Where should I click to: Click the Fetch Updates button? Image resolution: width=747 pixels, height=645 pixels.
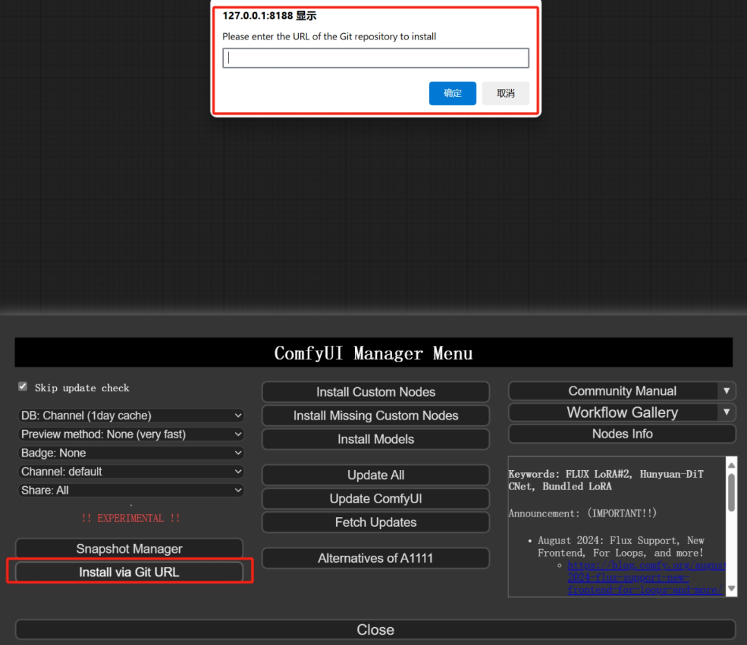coord(376,522)
